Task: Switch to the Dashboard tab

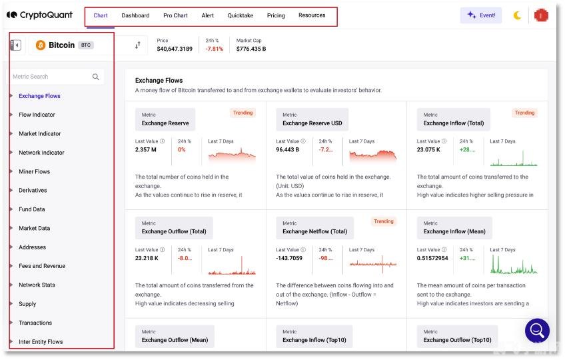Action: (135, 15)
